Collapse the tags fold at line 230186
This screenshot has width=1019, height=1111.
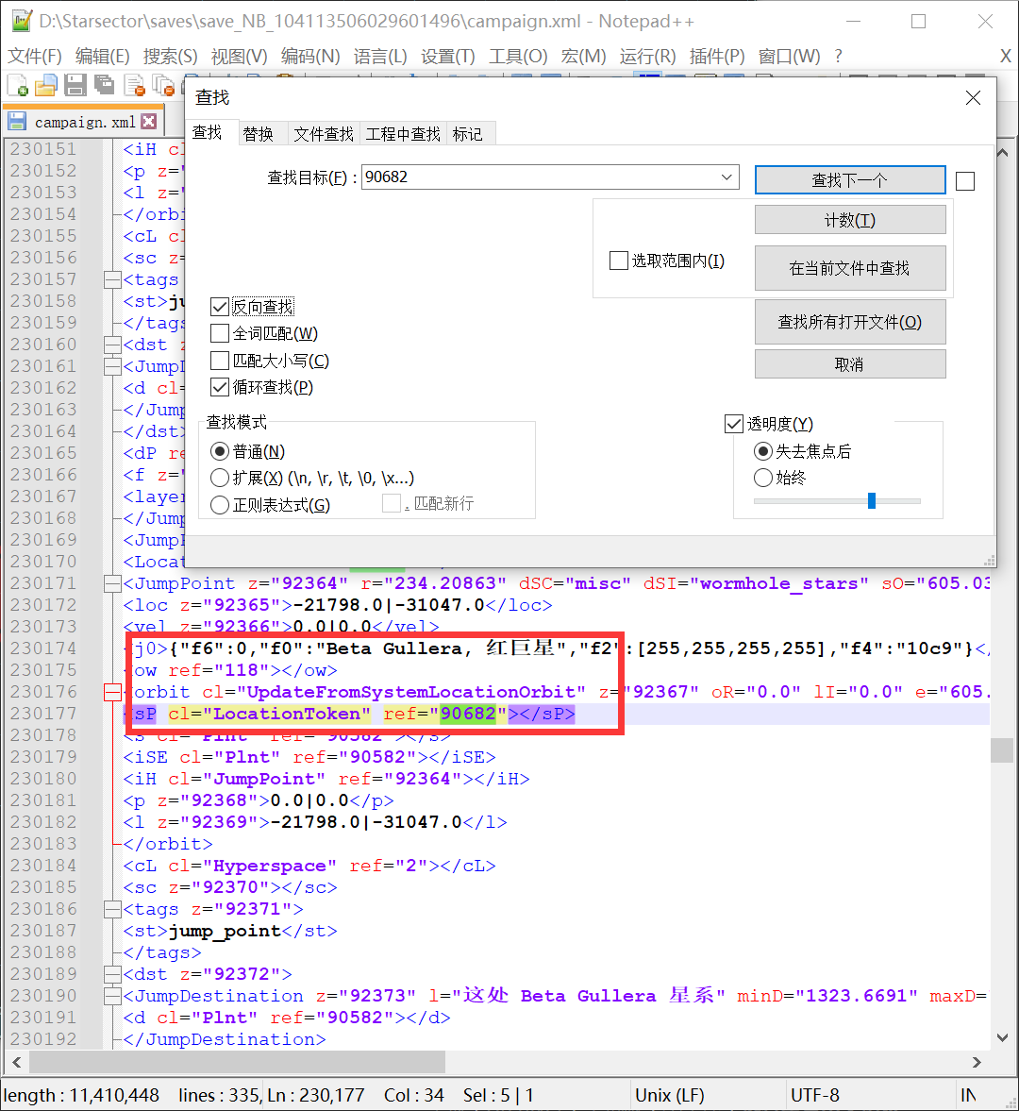(x=113, y=910)
